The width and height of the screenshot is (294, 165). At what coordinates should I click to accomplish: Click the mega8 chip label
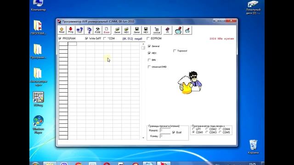tap(138, 38)
